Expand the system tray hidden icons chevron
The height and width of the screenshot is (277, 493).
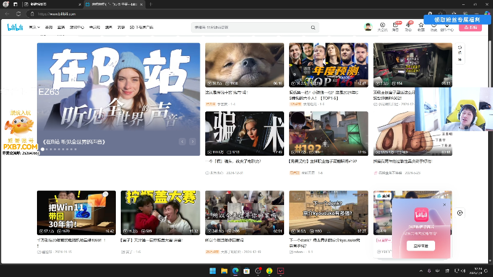pyautogui.click(x=421, y=271)
